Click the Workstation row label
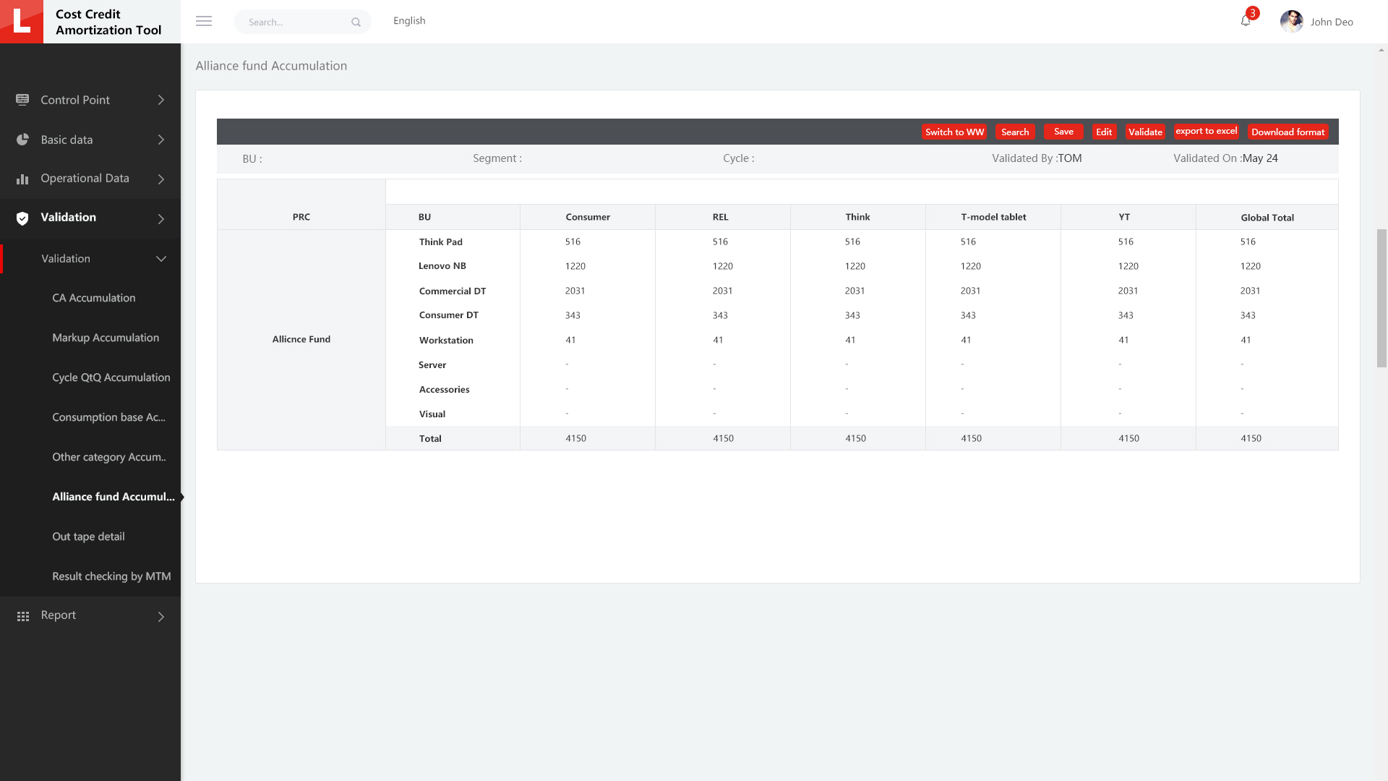 click(446, 340)
